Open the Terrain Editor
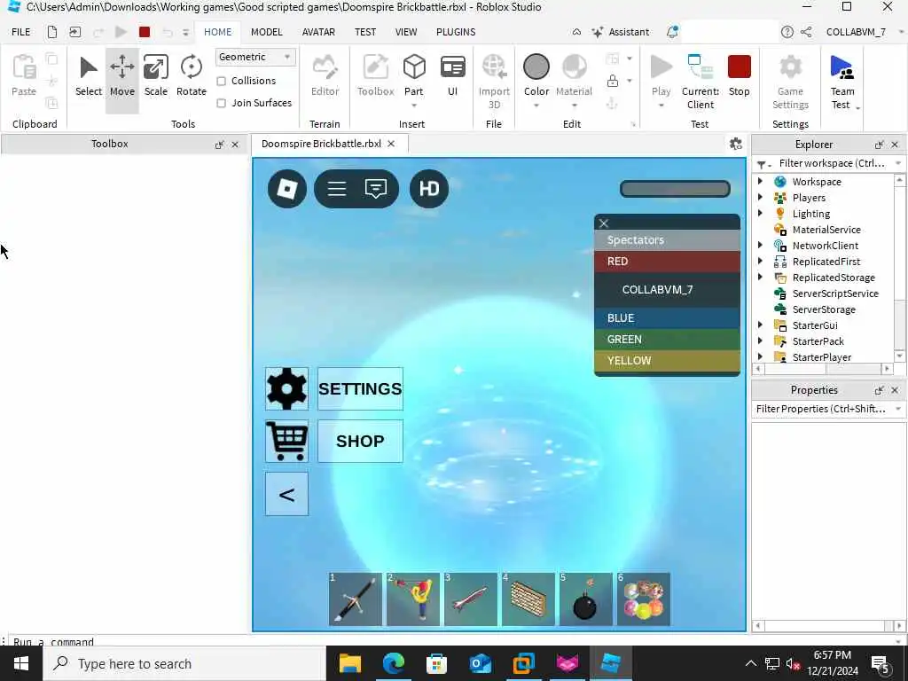Image resolution: width=908 pixels, height=681 pixels. point(325,77)
